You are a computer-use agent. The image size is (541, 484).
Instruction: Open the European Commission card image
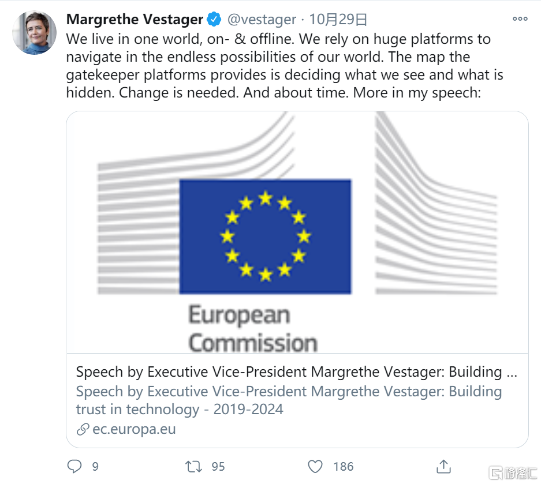click(x=297, y=231)
